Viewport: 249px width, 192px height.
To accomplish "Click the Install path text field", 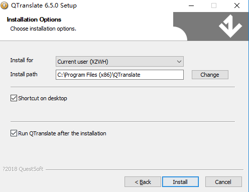I will tap(119, 75).
